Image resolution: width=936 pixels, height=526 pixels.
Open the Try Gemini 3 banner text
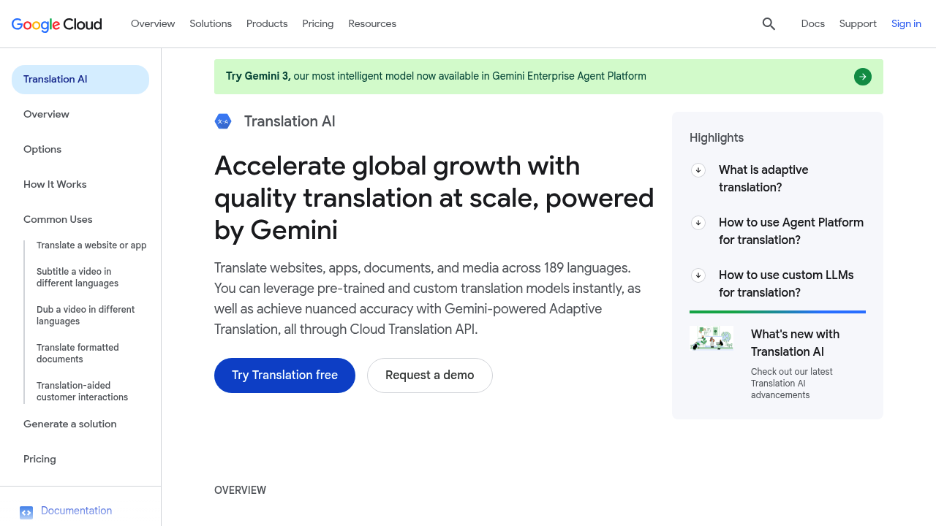(x=436, y=77)
